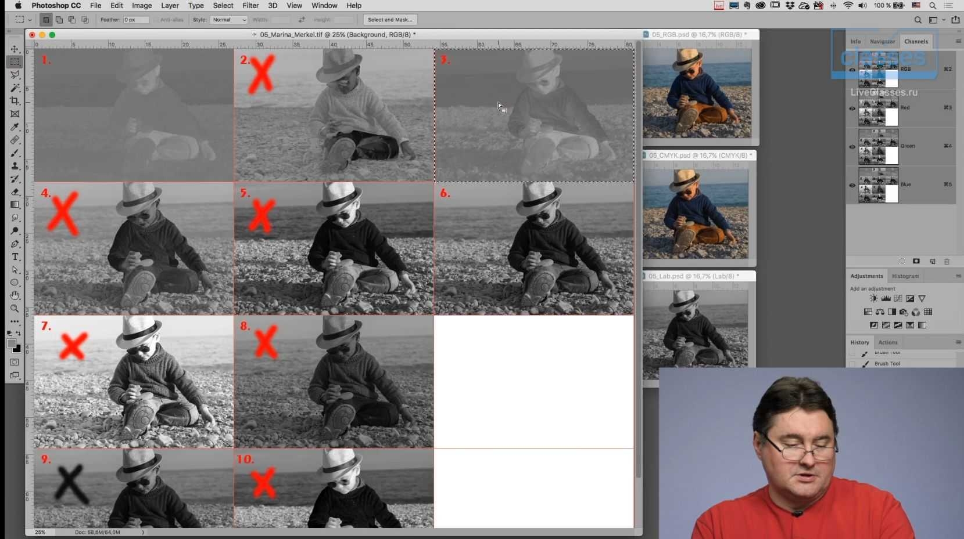964x539 pixels.
Task: Switch to the Histogram tab
Action: click(x=905, y=276)
